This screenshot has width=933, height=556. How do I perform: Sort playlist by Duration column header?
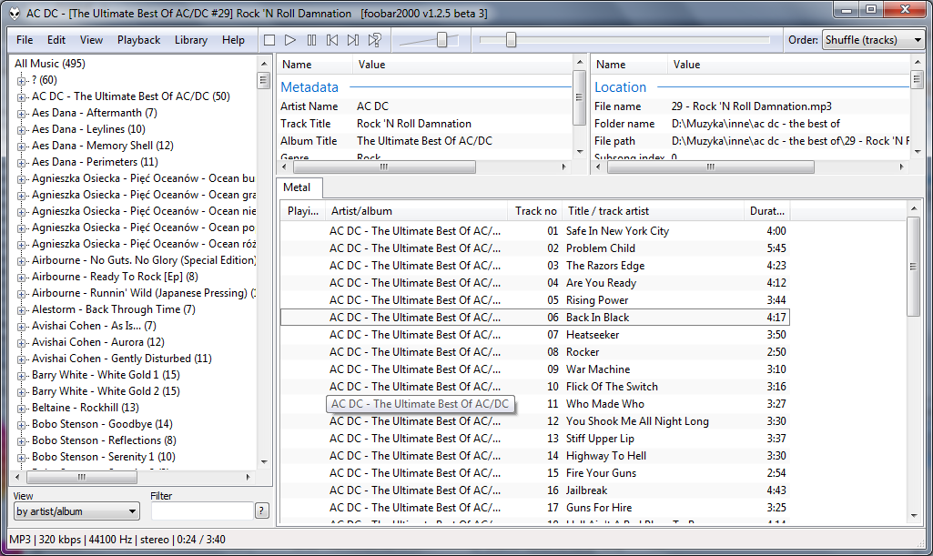click(766, 211)
